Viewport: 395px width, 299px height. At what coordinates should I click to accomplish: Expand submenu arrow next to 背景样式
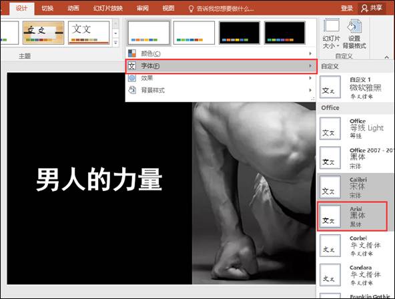(310, 90)
